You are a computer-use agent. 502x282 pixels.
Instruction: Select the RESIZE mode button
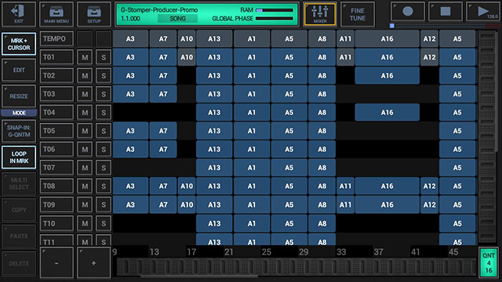19,96
